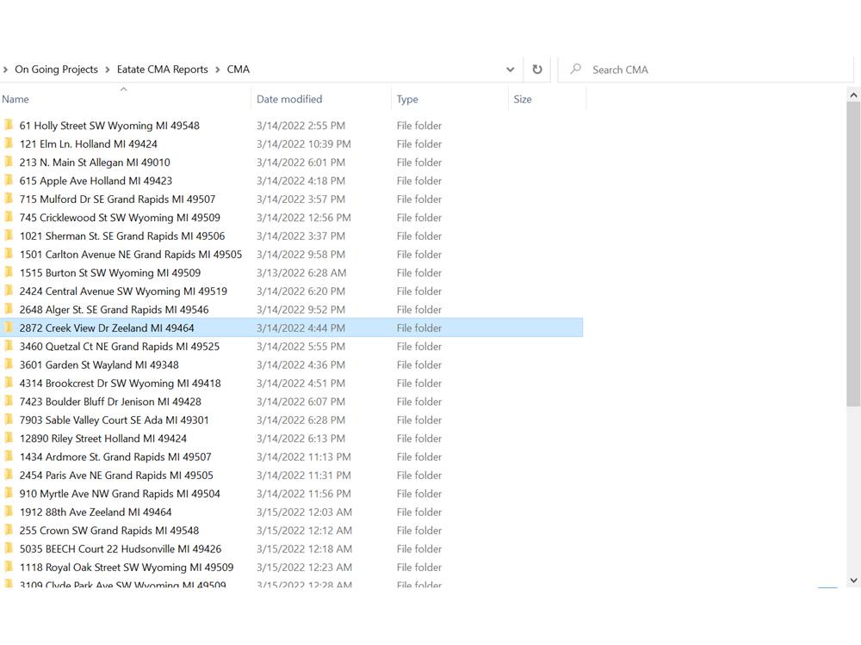This screenshot has height=645, width=861.
Task: Expand chevron after On Going Projects
Action: (107, 70)
